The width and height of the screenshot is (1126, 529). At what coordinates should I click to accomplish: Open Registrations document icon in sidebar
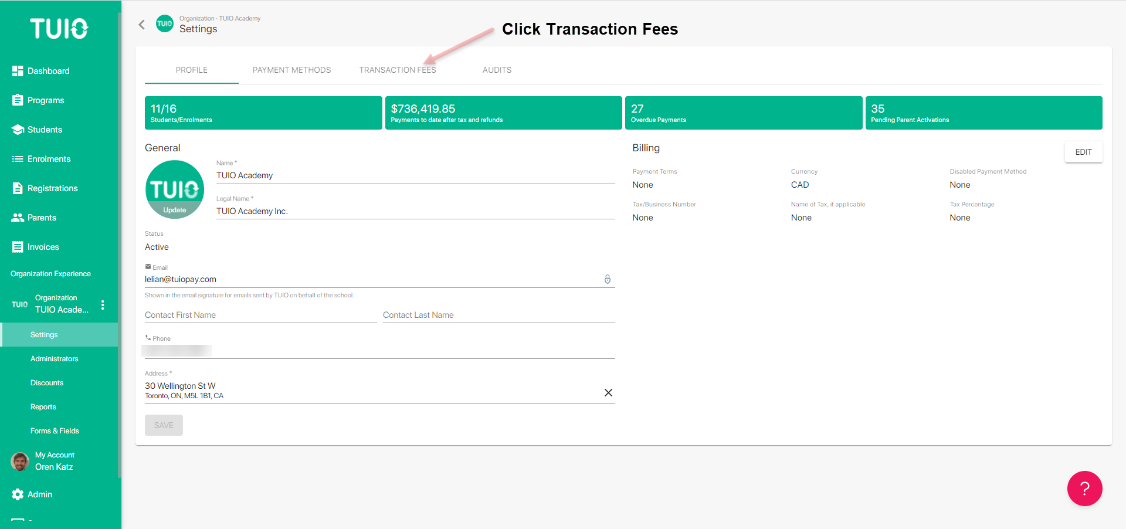18,188
